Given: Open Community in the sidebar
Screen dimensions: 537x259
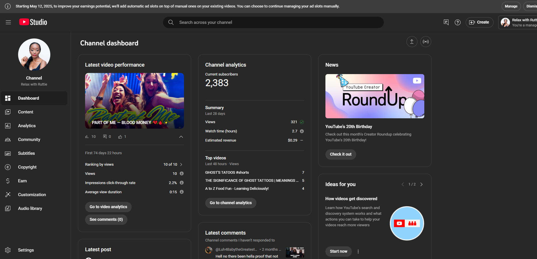Looking at the screenshot, I should (34, 140).
